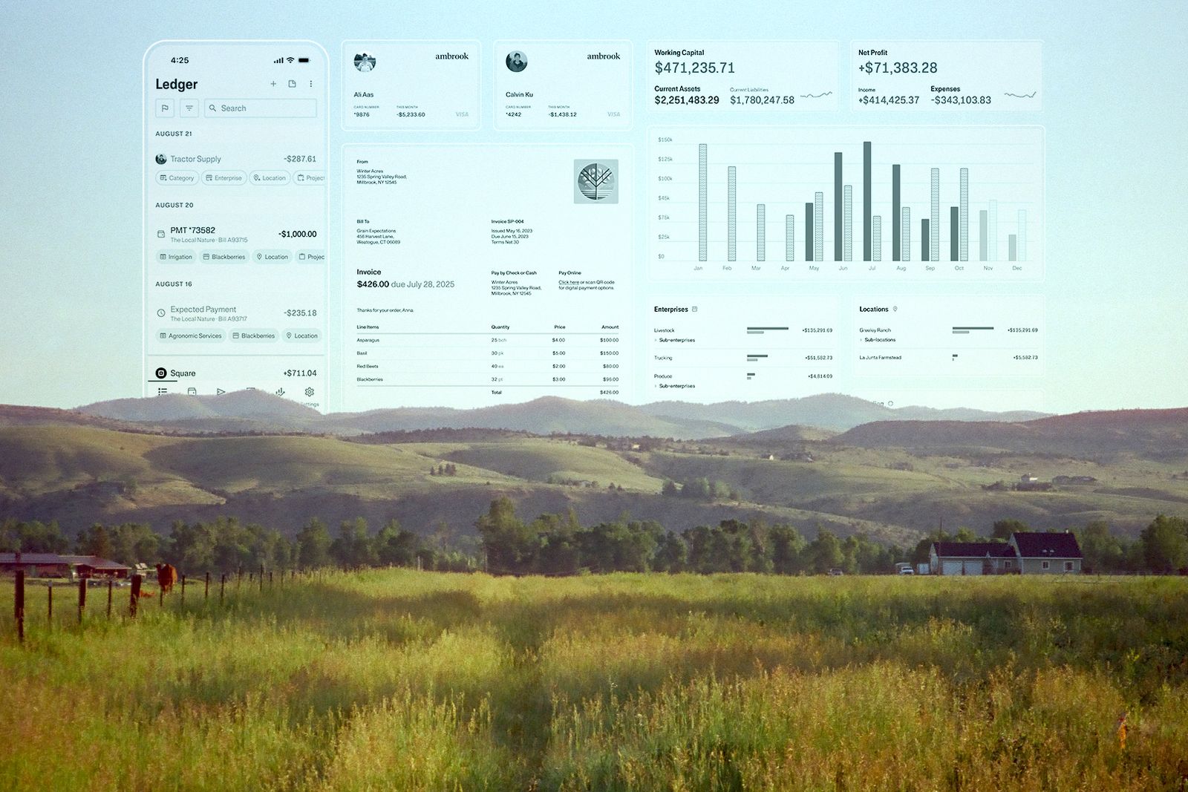This screenshot has width=1188, height=792.
Task: Click the Ledger Search field
Action: pos(261,108)
